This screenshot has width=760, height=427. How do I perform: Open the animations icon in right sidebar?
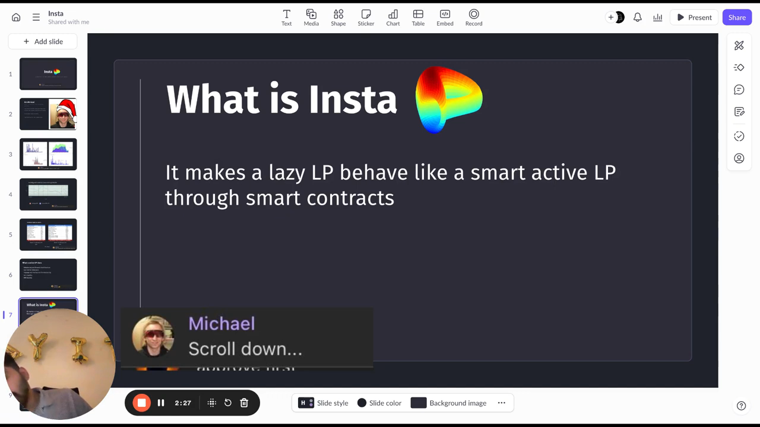point(739,68)
